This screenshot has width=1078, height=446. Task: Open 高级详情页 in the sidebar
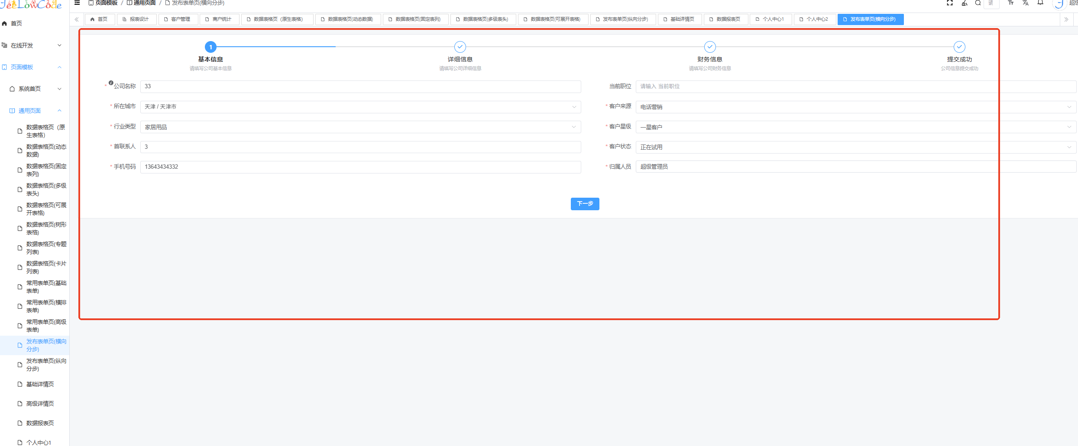[40, 404]
